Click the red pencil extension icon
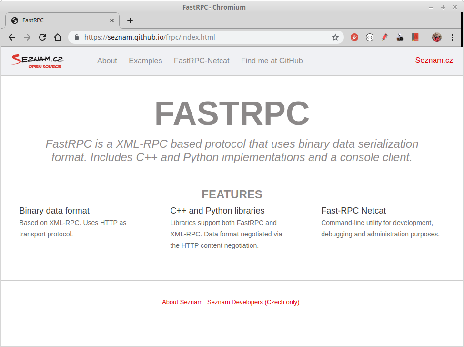Viewport: 464px width, 347px height. 385,37
